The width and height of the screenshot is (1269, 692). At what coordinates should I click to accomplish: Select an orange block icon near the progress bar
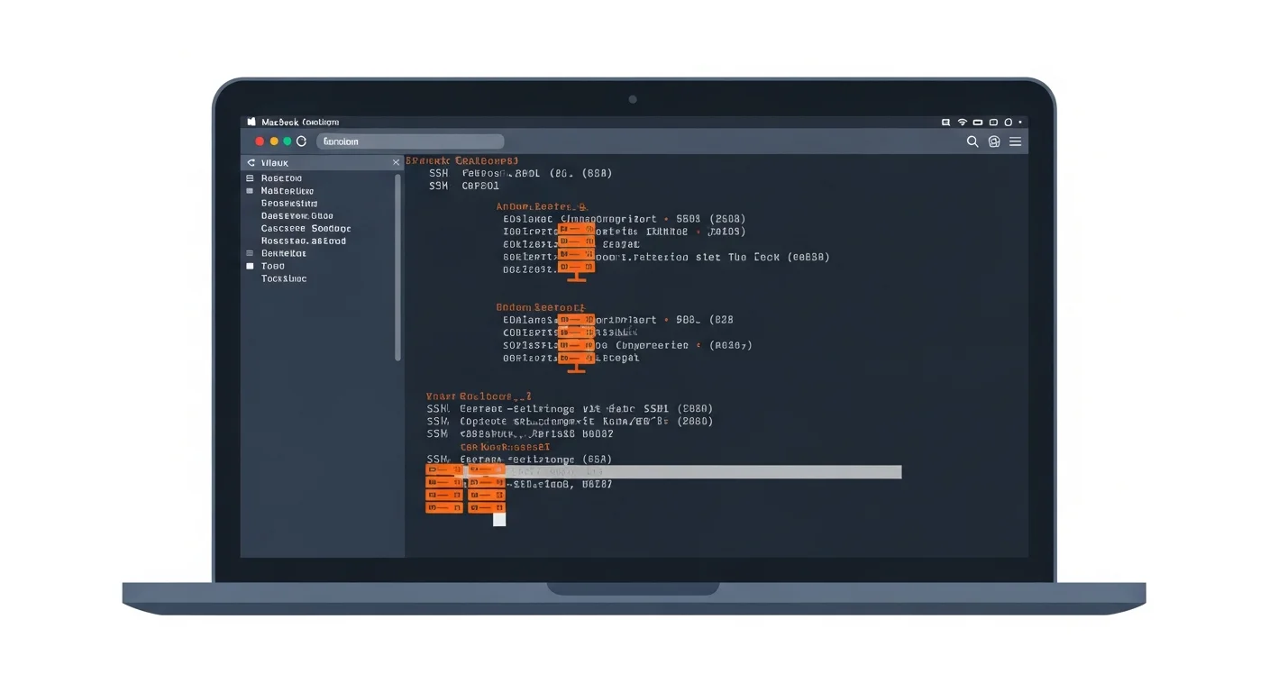[x=443, y=471]
